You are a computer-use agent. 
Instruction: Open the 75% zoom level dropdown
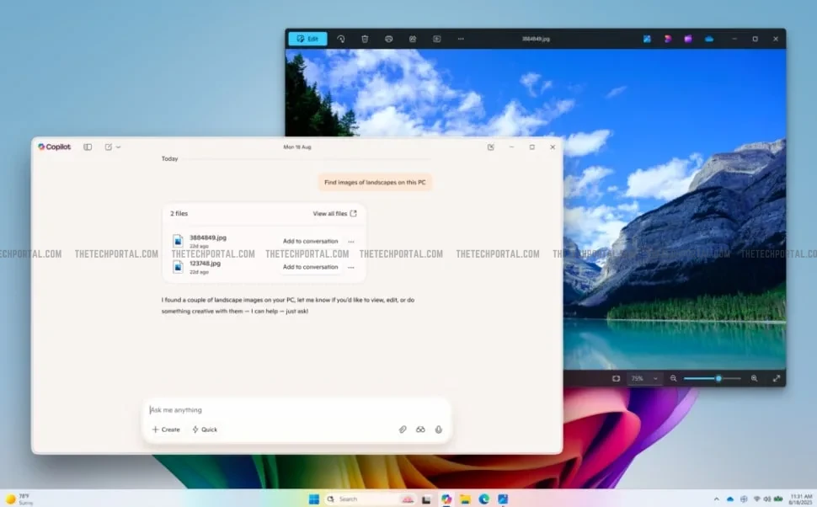point(644,378)
